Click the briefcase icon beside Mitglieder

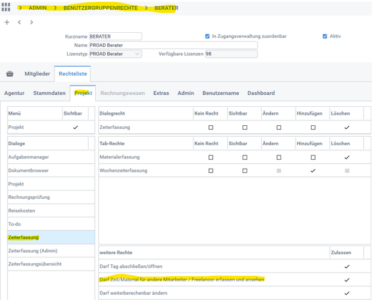coord(10,74)
